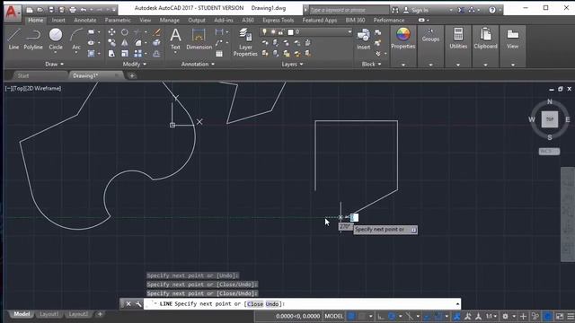Viewport: 575px width, 323px height.
Task: Expand command line history arrow
Action: [x=457, y=304]
